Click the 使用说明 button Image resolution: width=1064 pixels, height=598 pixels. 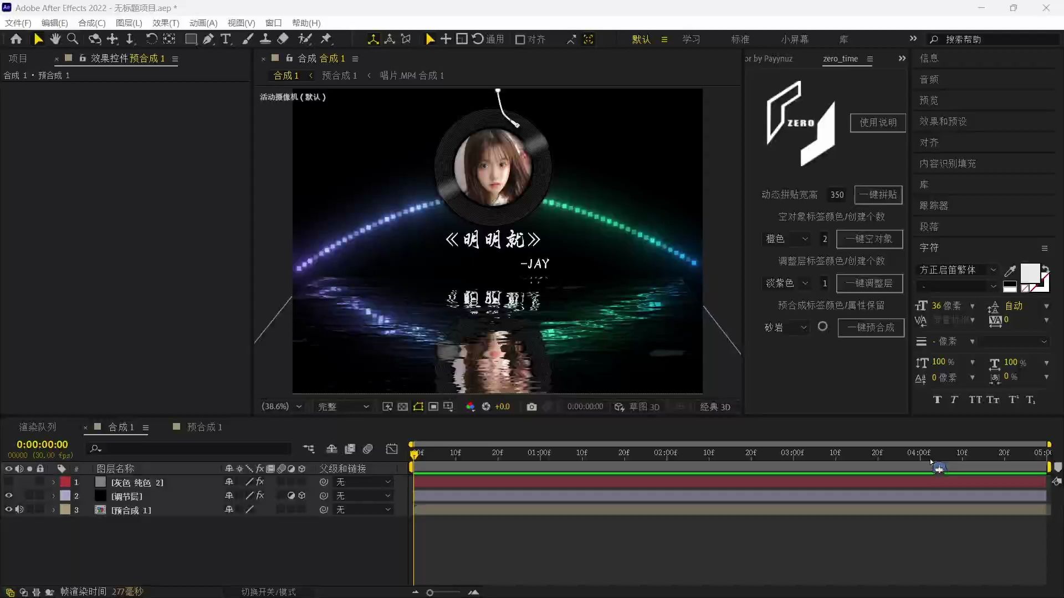(x=878, y=122)
